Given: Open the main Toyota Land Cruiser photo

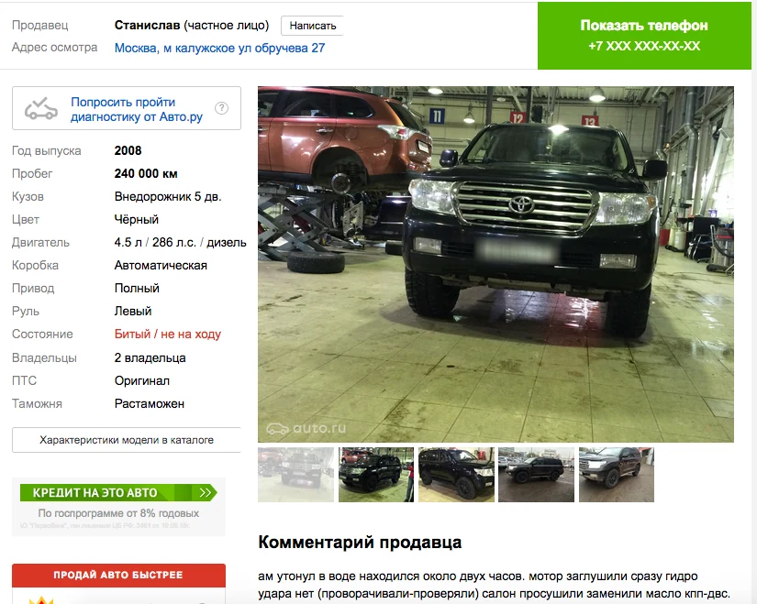Looking at the screenshot, I should click(495, 264).
